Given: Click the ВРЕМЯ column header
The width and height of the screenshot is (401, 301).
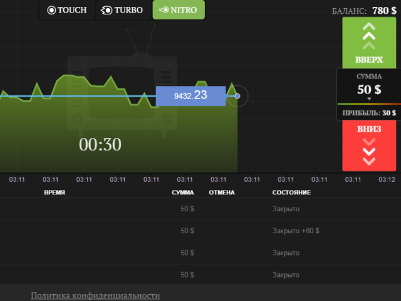Looking at the screenshot, I should [x=55, y=193].
